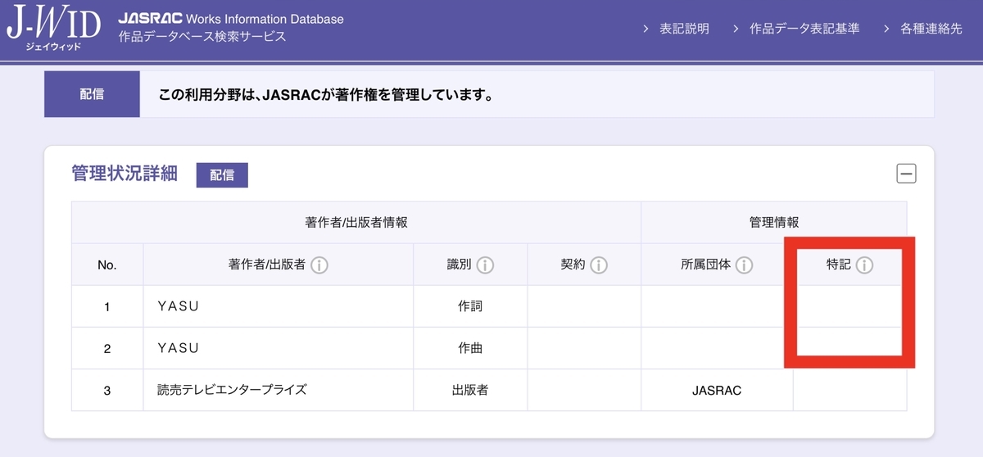Screen dimensions: 983x457
Task: Open the 表記説明 link
Action: click(684, 29)
